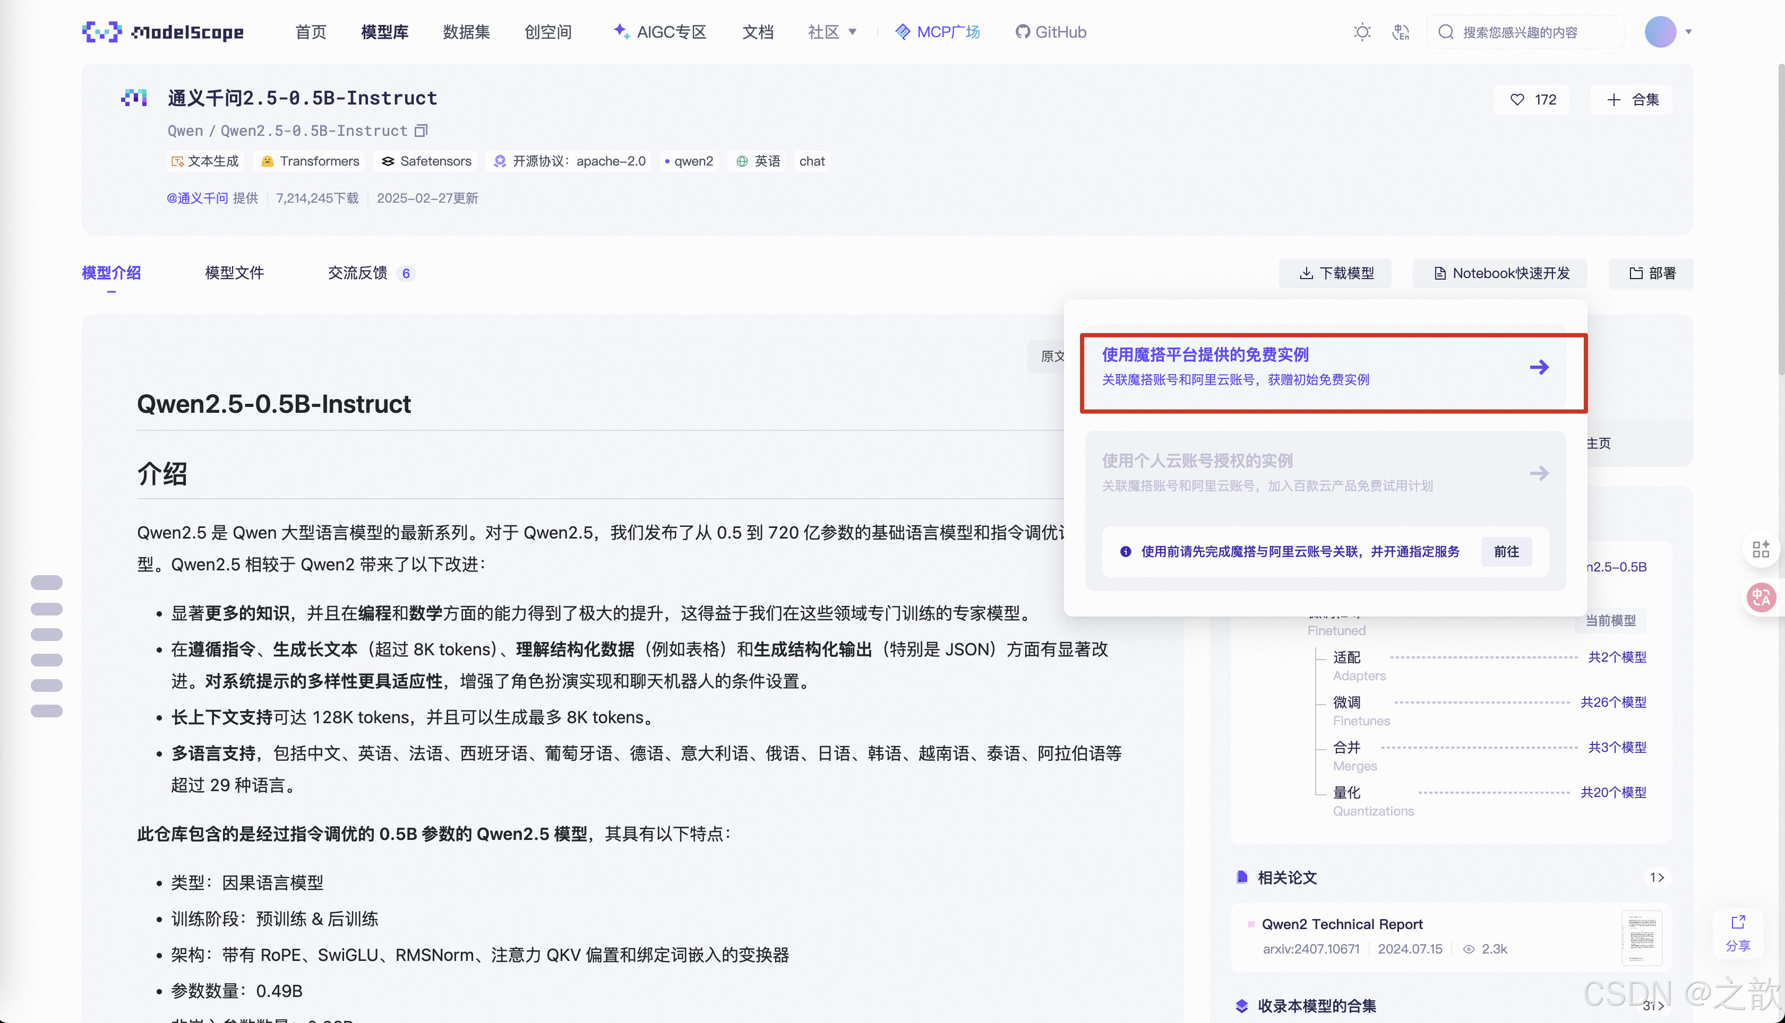This screenshot has height=1023, width=1785.
Task: Click the chat tag
Action: point(811,161)
